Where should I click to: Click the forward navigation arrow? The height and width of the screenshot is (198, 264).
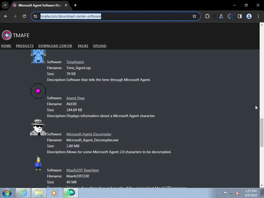pyautogui.click(x=15, y=16)
